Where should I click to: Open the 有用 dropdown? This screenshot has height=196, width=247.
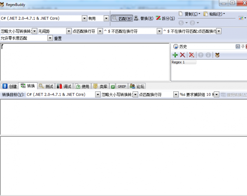(106, 19)
